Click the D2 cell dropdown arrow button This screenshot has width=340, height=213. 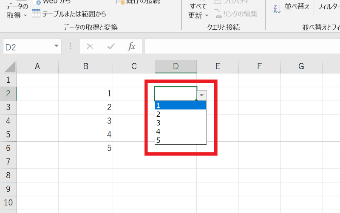click(x=201, y=95)
